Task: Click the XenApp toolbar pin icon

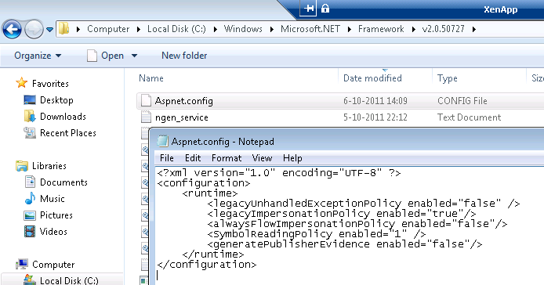Action: point(308,8)
